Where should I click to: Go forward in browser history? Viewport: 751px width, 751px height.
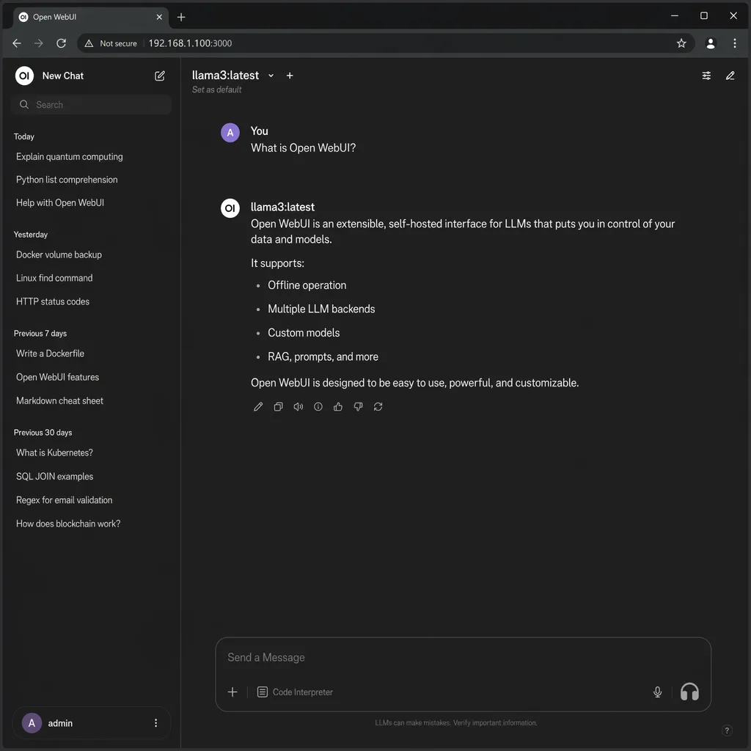point(39,43)
